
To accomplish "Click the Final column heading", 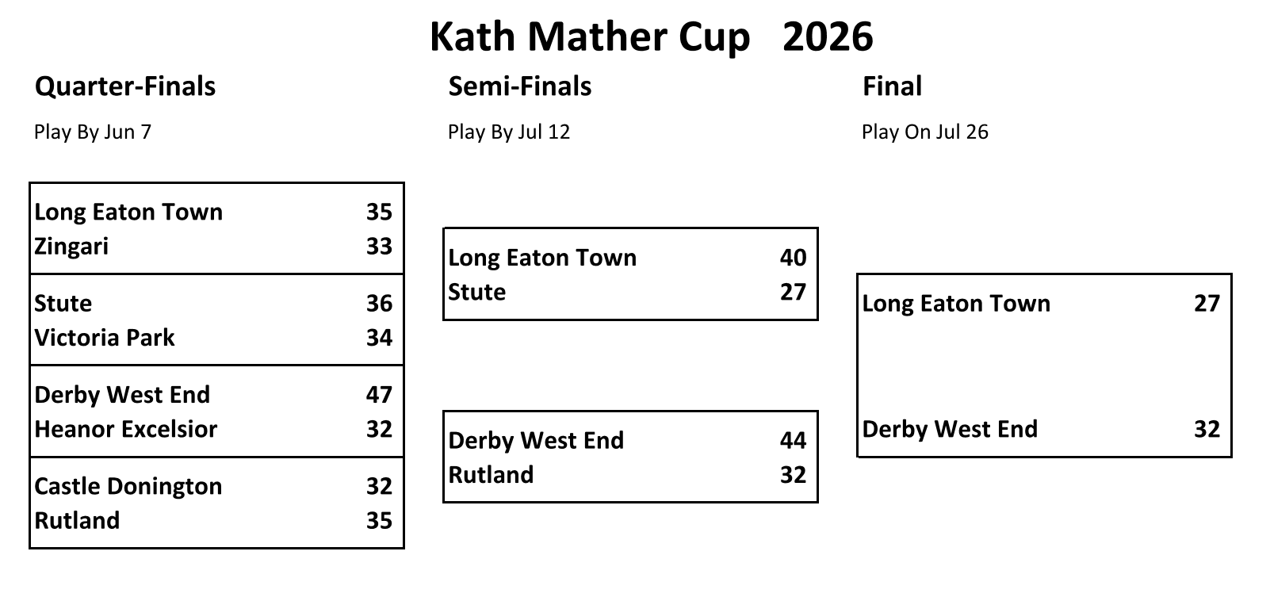I will click(x=892, y=86).
